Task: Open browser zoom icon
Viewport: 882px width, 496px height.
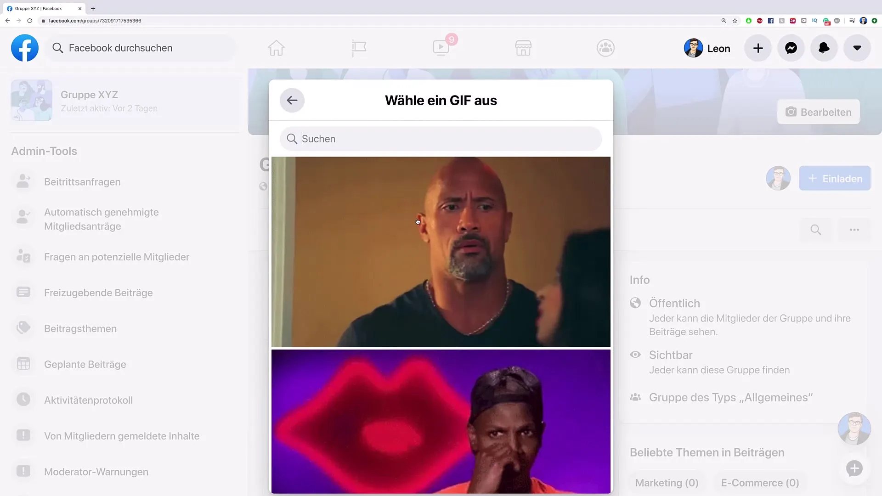Action: [724, 21]
